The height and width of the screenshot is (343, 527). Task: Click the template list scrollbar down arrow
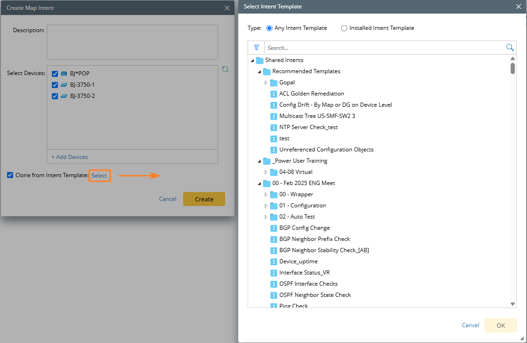[513, 304]
